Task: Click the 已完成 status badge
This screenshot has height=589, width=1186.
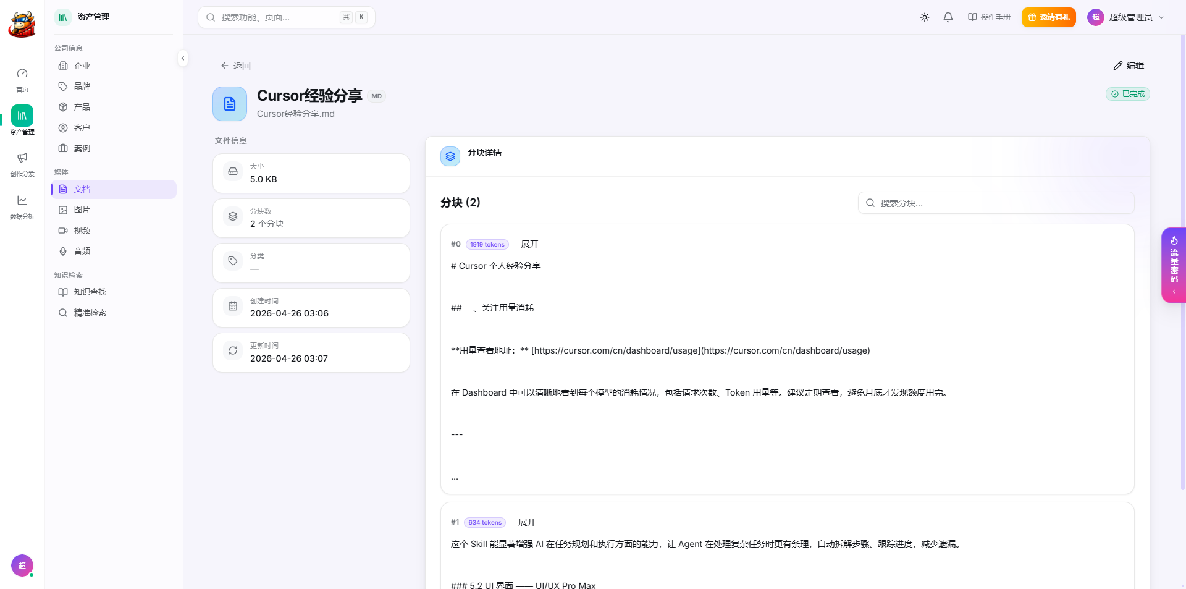Action: tap(1127, 94)
